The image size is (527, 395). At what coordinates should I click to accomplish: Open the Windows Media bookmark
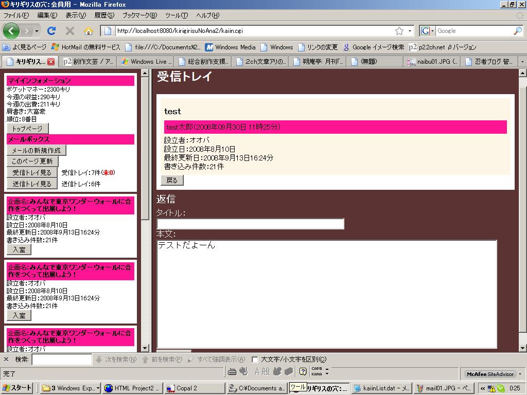[231, 47]
